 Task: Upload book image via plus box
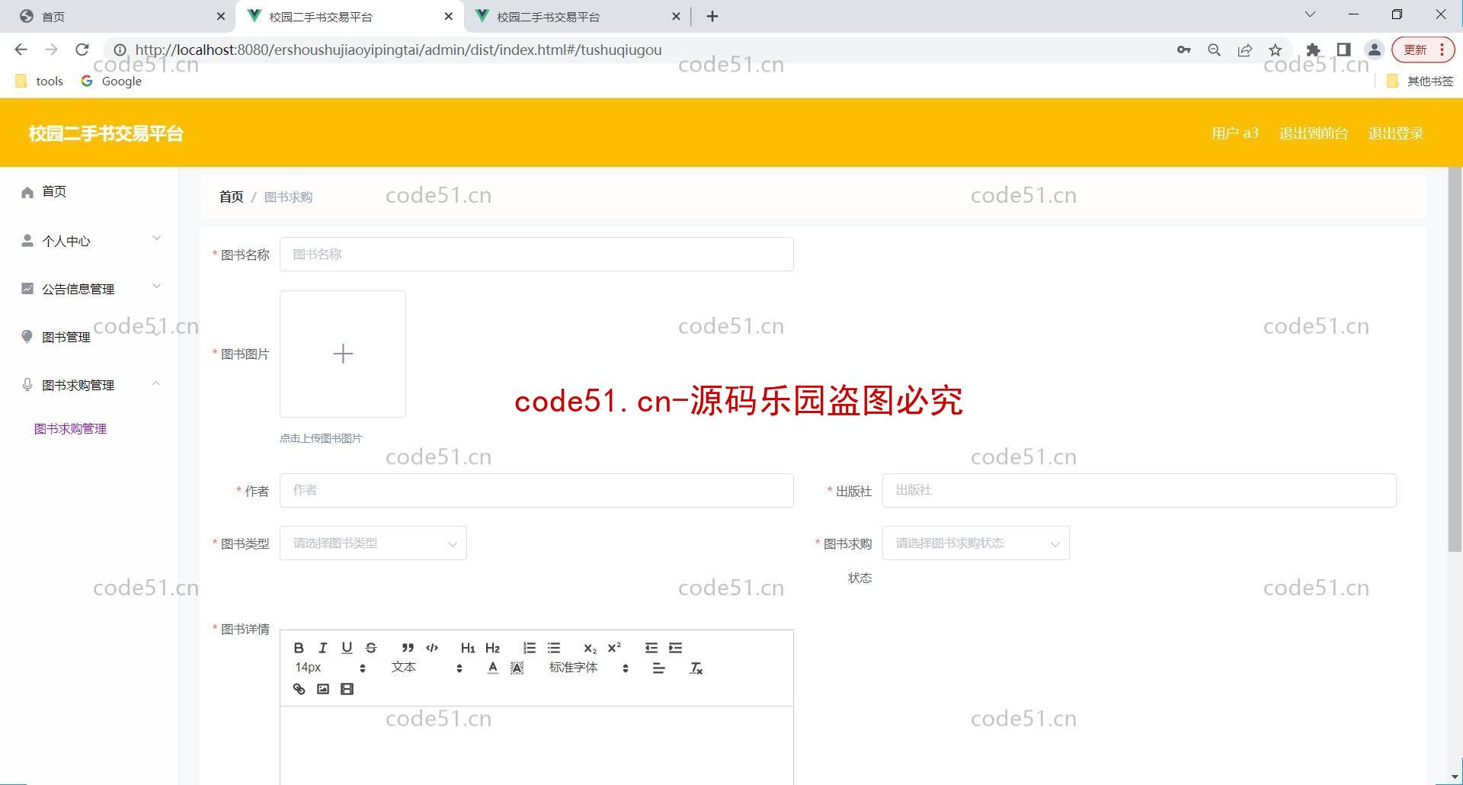(x=343, y=354)
